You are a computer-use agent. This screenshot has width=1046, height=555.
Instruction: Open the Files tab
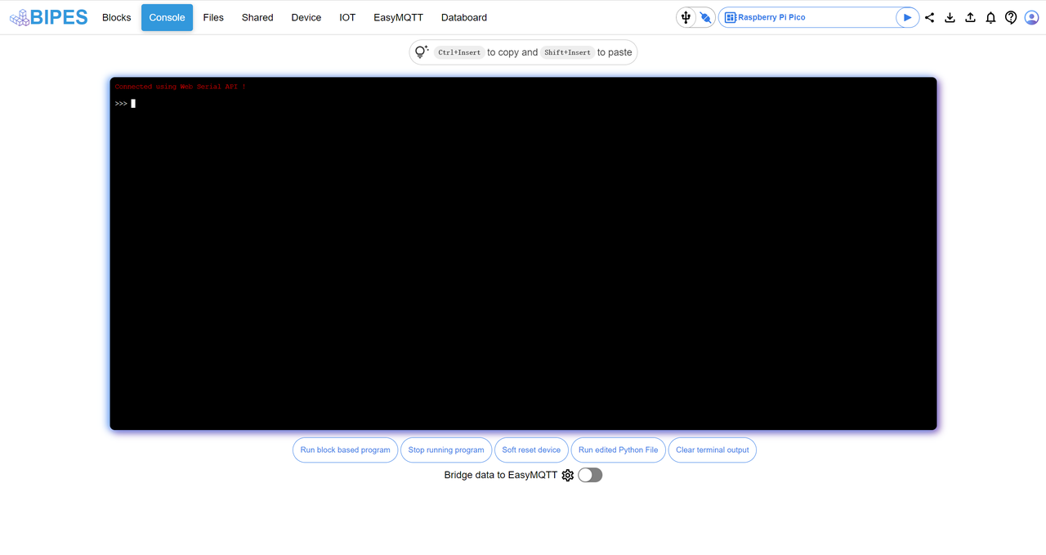tap(213, 17)
